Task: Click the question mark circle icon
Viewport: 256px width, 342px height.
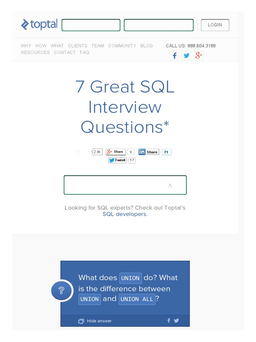Action: tap(61, 291)
